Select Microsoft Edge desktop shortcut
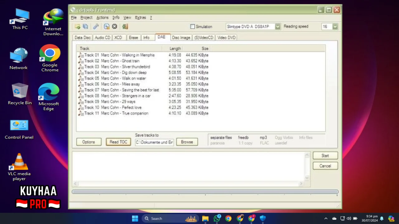The height and width of the screenshot is (224, 399). pos(49,97)
